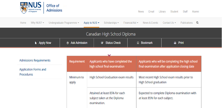Open the search magnifier icon
Screen dimensions: 222x108
point(197,23)
